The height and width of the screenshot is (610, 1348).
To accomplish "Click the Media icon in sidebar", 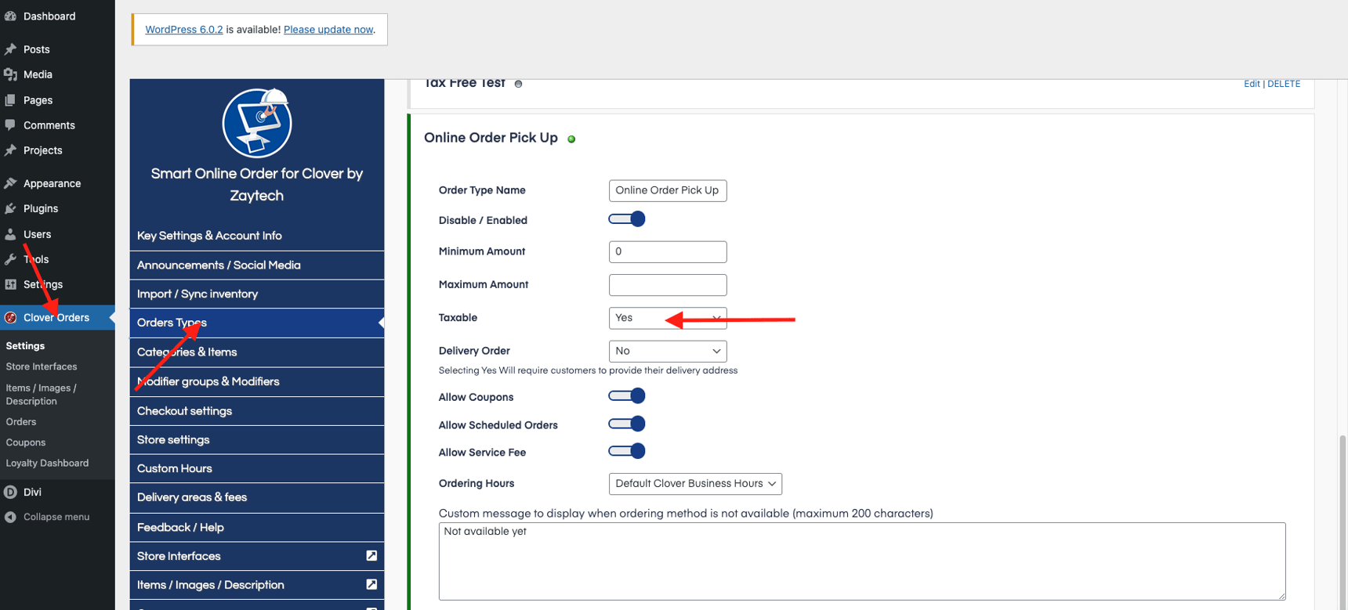I will click(x=10, y=74).
